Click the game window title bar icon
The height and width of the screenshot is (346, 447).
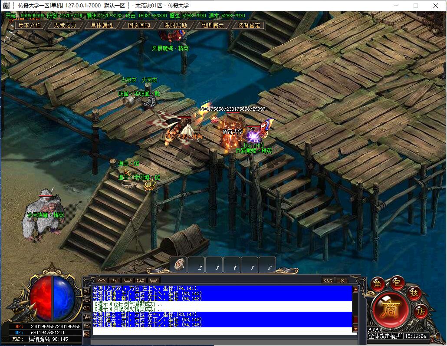6,5
